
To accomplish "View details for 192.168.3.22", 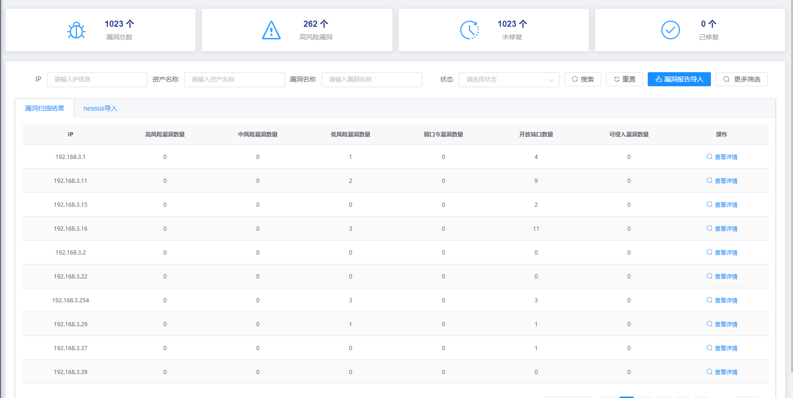I will point(722,277).
